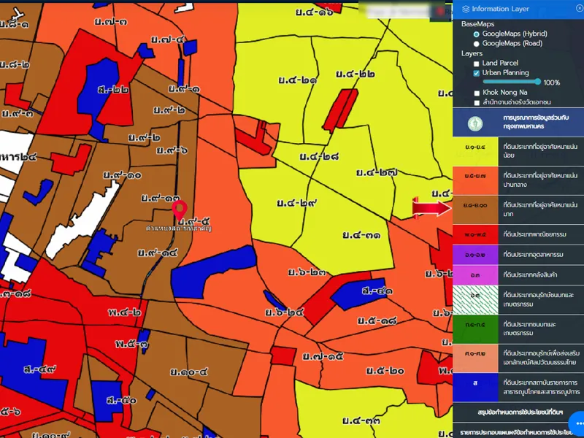584x438 pixels.
Task: Close the Information Layer panel
Action: point(579,9)
